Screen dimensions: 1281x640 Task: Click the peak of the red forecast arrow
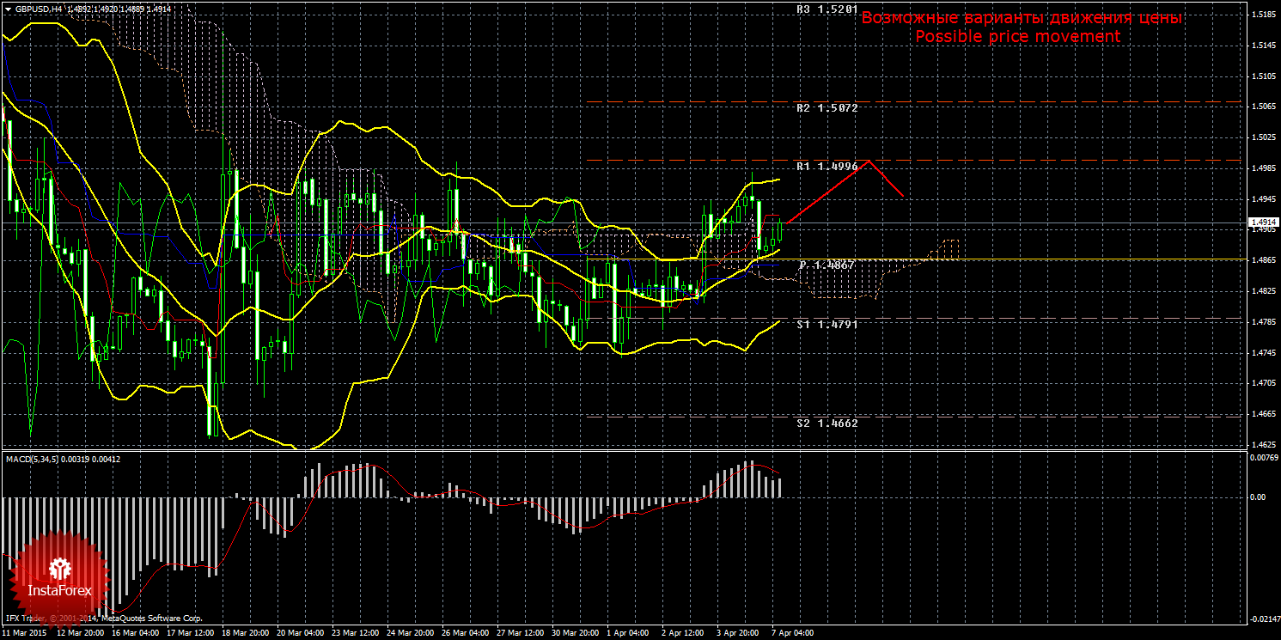870,161
